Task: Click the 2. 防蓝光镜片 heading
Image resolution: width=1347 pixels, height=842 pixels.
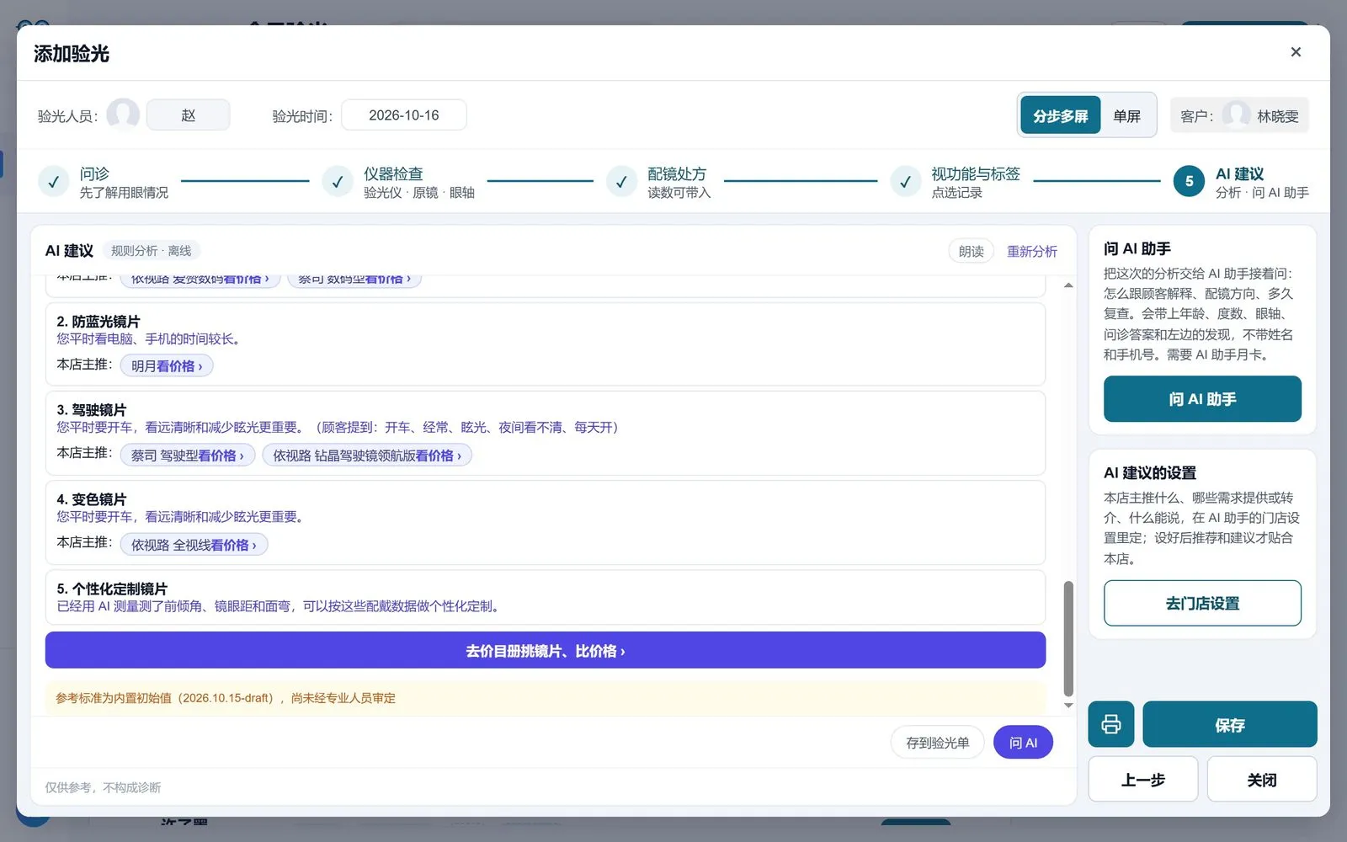Action: click(98, 321)
